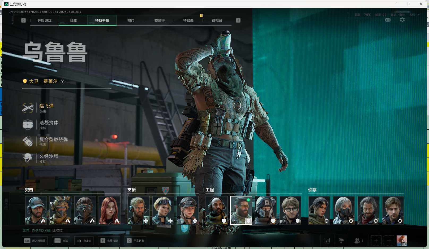Select first 工程 operator with headset
The width and height of the screenshot is (429, 249).
click(x=217, y=210)
